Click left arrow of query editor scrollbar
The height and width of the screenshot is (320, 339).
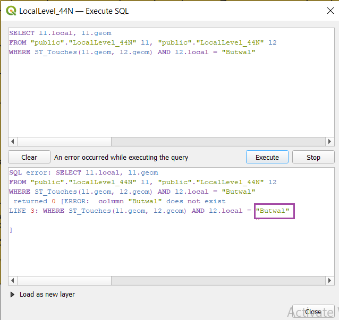[13, 142]
